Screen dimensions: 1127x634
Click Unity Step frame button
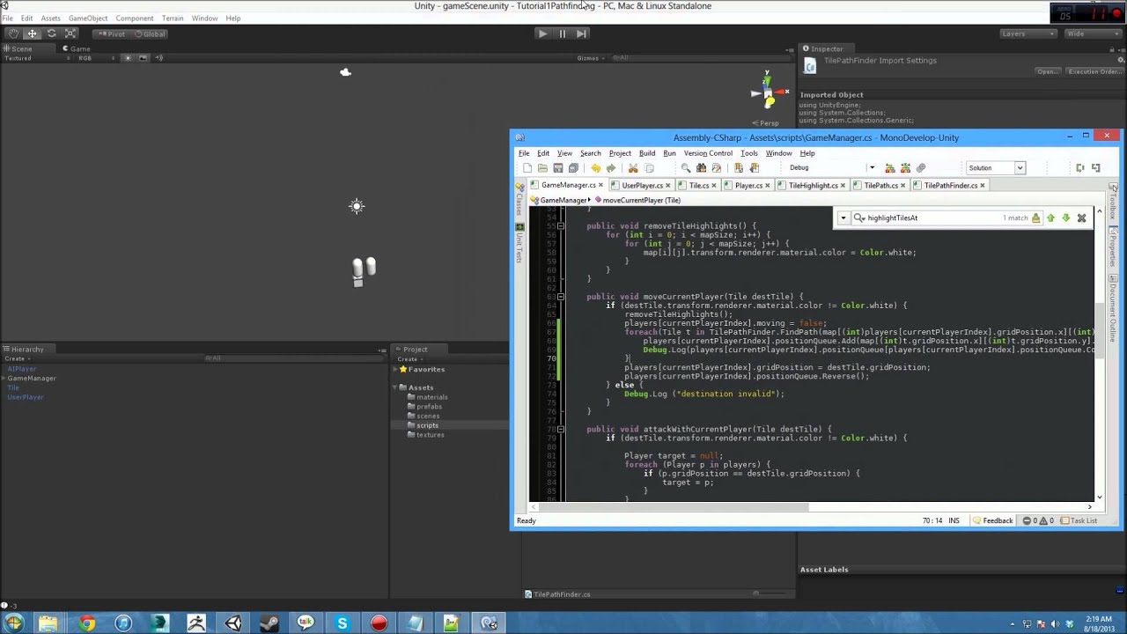pyautogui.click(x=581, y=33)
